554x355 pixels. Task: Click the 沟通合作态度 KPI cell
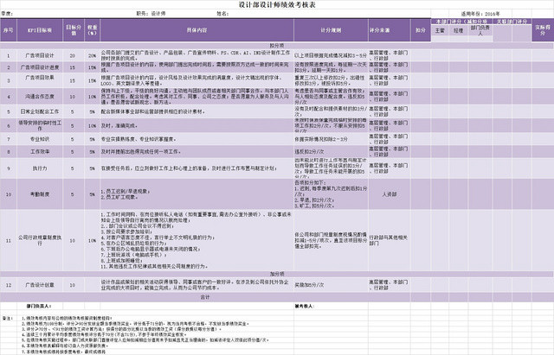[40, 96]
